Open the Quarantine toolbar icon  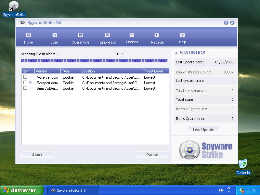(80, 35)
